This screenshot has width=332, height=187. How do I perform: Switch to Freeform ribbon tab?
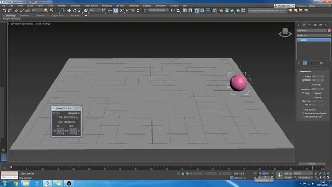(x=24, y=16)
